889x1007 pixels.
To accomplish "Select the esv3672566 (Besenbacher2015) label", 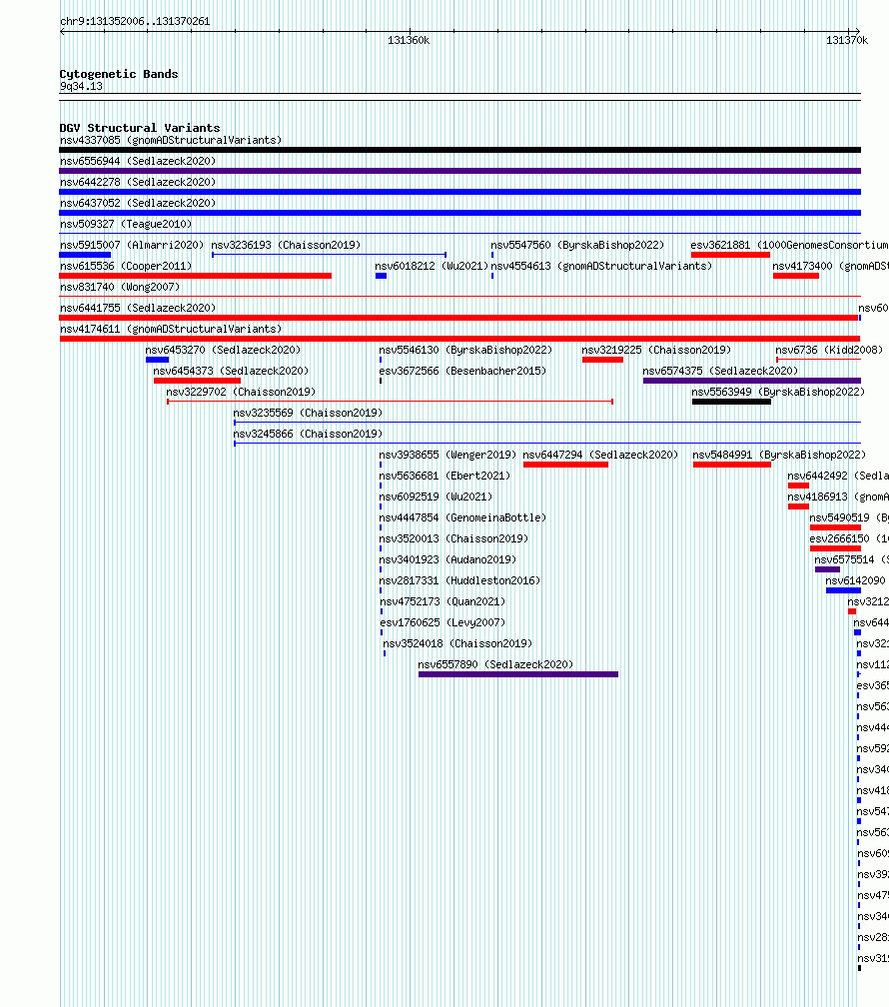I will click(462, 372).
